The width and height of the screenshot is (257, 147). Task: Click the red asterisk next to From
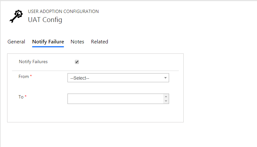point(31,76)
